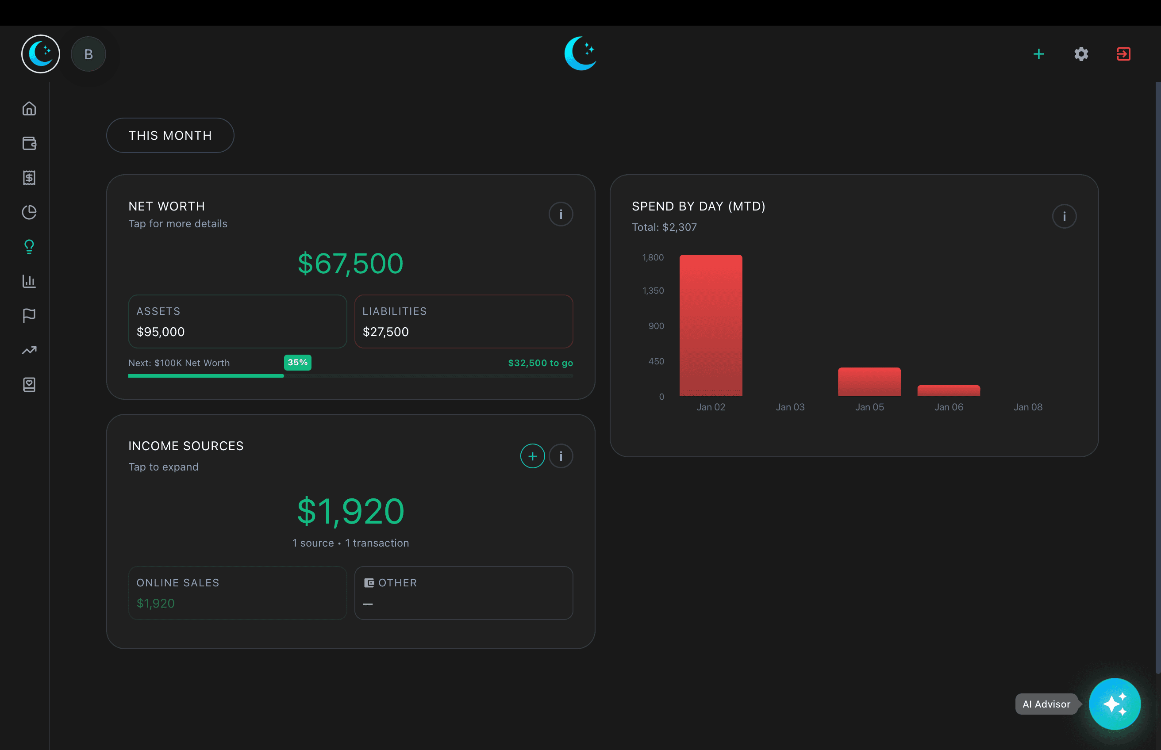Expand the THIS MONTH period selector

pos(170,135)
